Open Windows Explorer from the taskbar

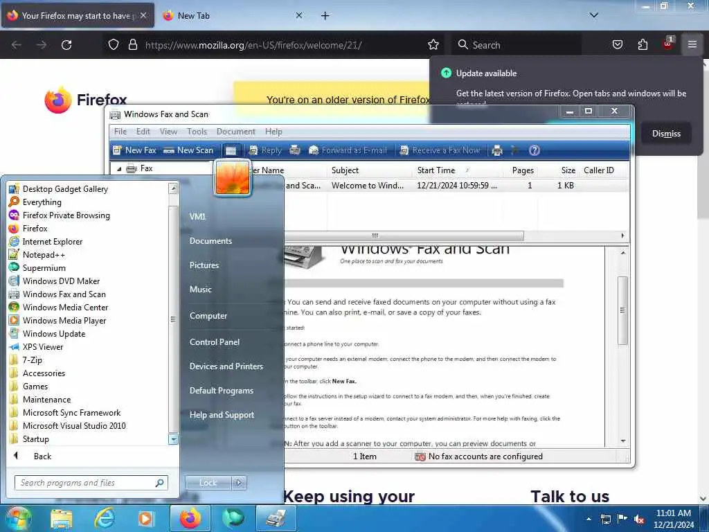[x=62, y=518]
